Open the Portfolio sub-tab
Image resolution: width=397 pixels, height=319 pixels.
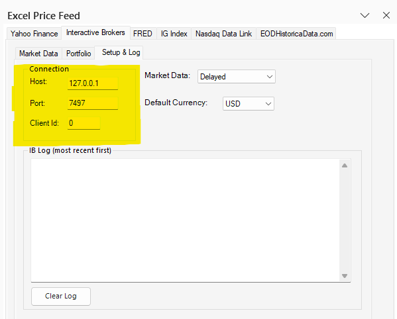pos(78,54)
